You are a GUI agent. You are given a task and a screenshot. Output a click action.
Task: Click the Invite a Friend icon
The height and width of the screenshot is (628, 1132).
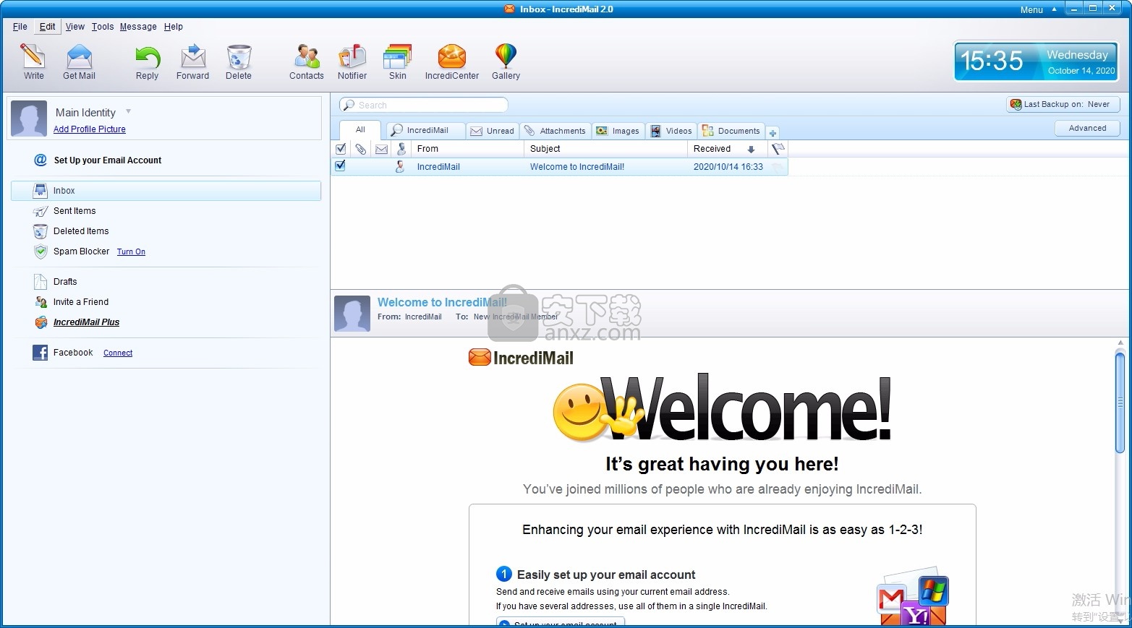click(41, 302)
